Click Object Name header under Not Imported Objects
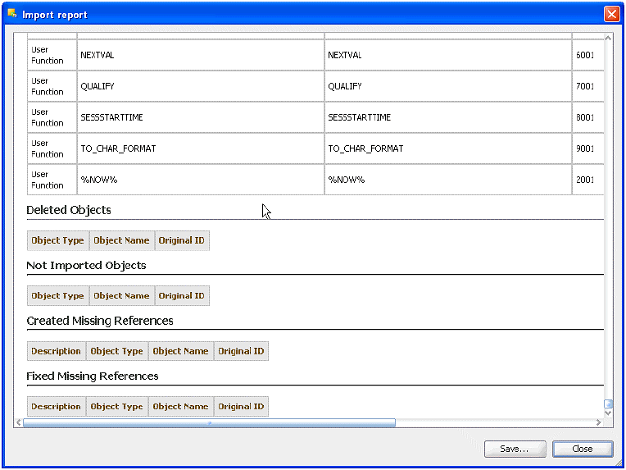Viewport: 626px width, 470px height. pos(122,296)
